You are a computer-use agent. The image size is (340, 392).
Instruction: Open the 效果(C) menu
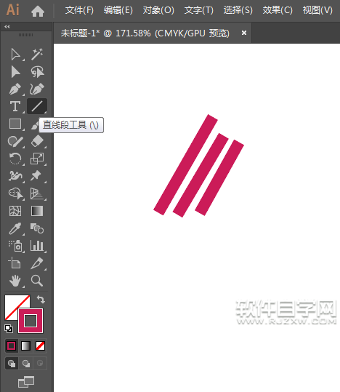coord(278,10)
